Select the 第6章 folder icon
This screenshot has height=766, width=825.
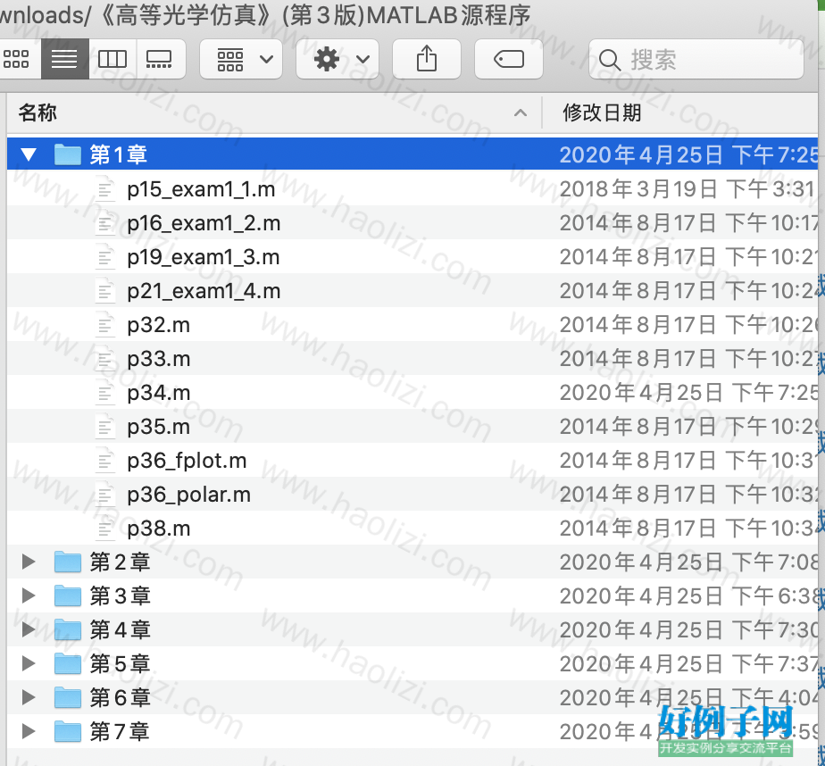coord(67,697)
